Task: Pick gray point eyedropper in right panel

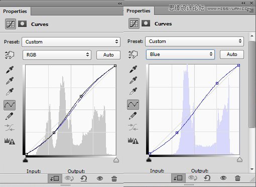Action: point(133,80)
